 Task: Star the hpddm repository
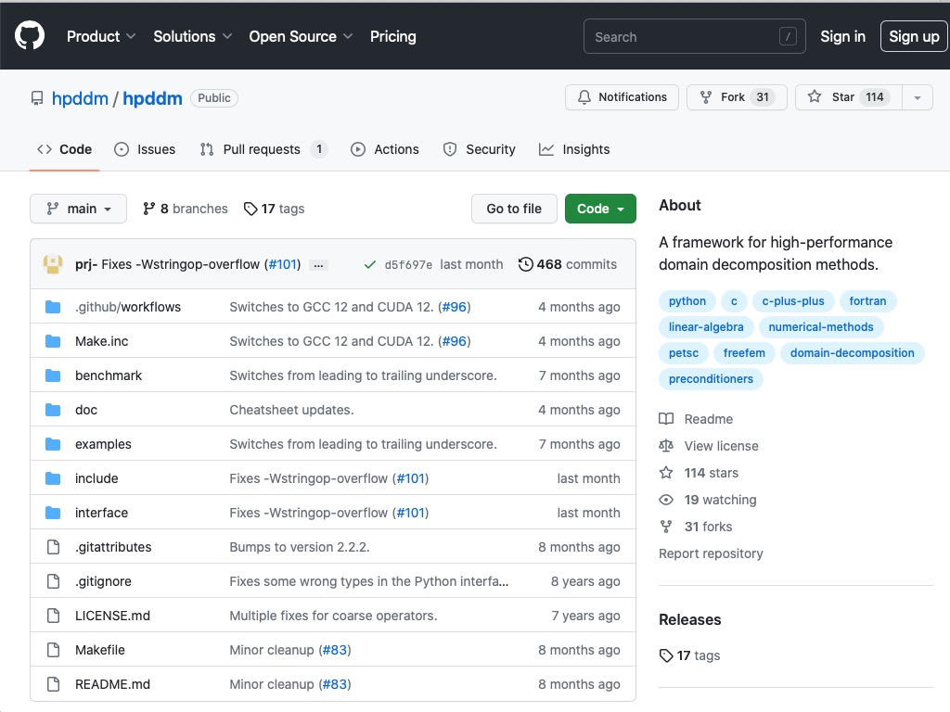pyautogui.click(x=848, y=97)
